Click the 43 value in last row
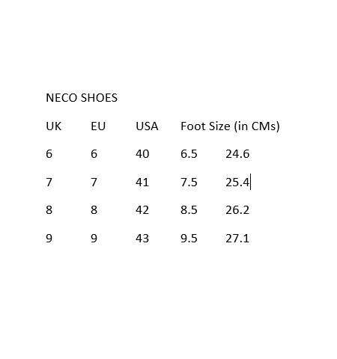 [142, 239]
